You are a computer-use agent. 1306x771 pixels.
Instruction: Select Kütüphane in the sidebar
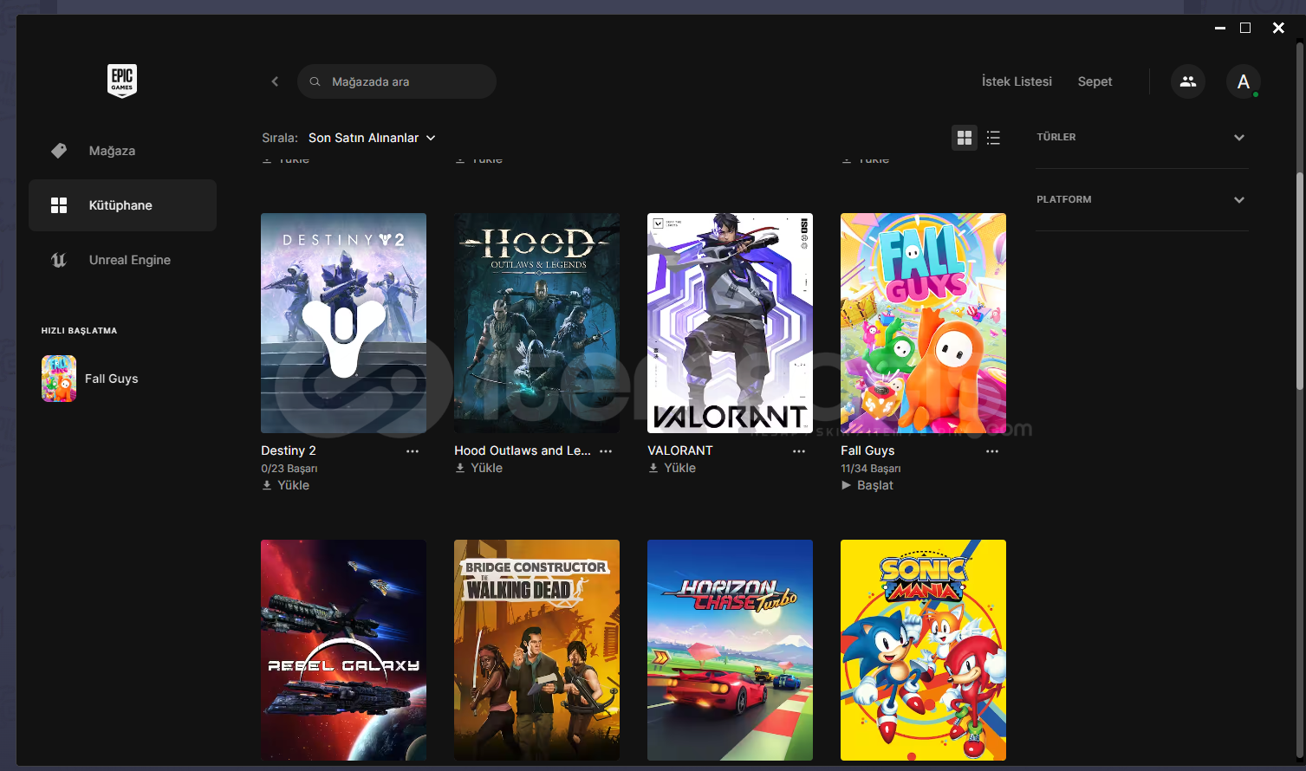pos(122,205)
